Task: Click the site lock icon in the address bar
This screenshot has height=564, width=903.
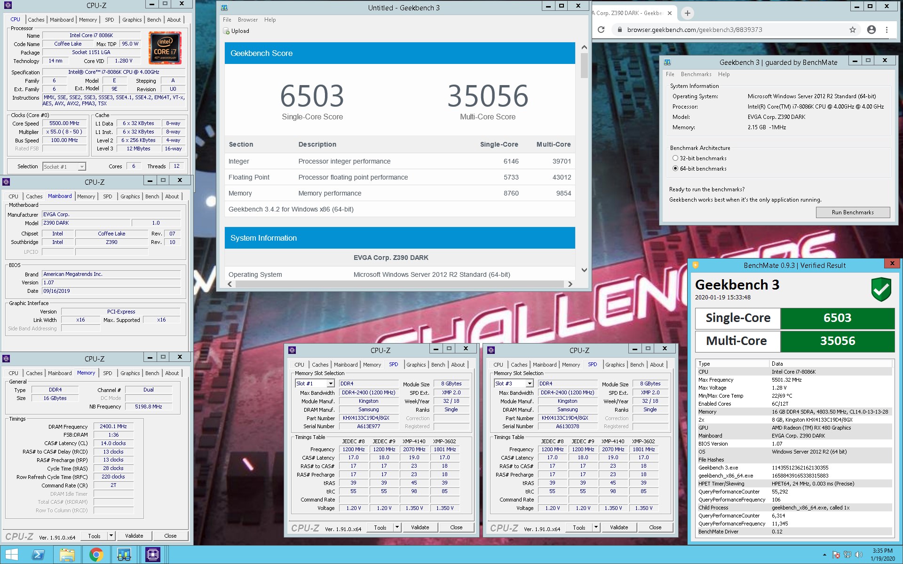Action: (x=619, y=30)
